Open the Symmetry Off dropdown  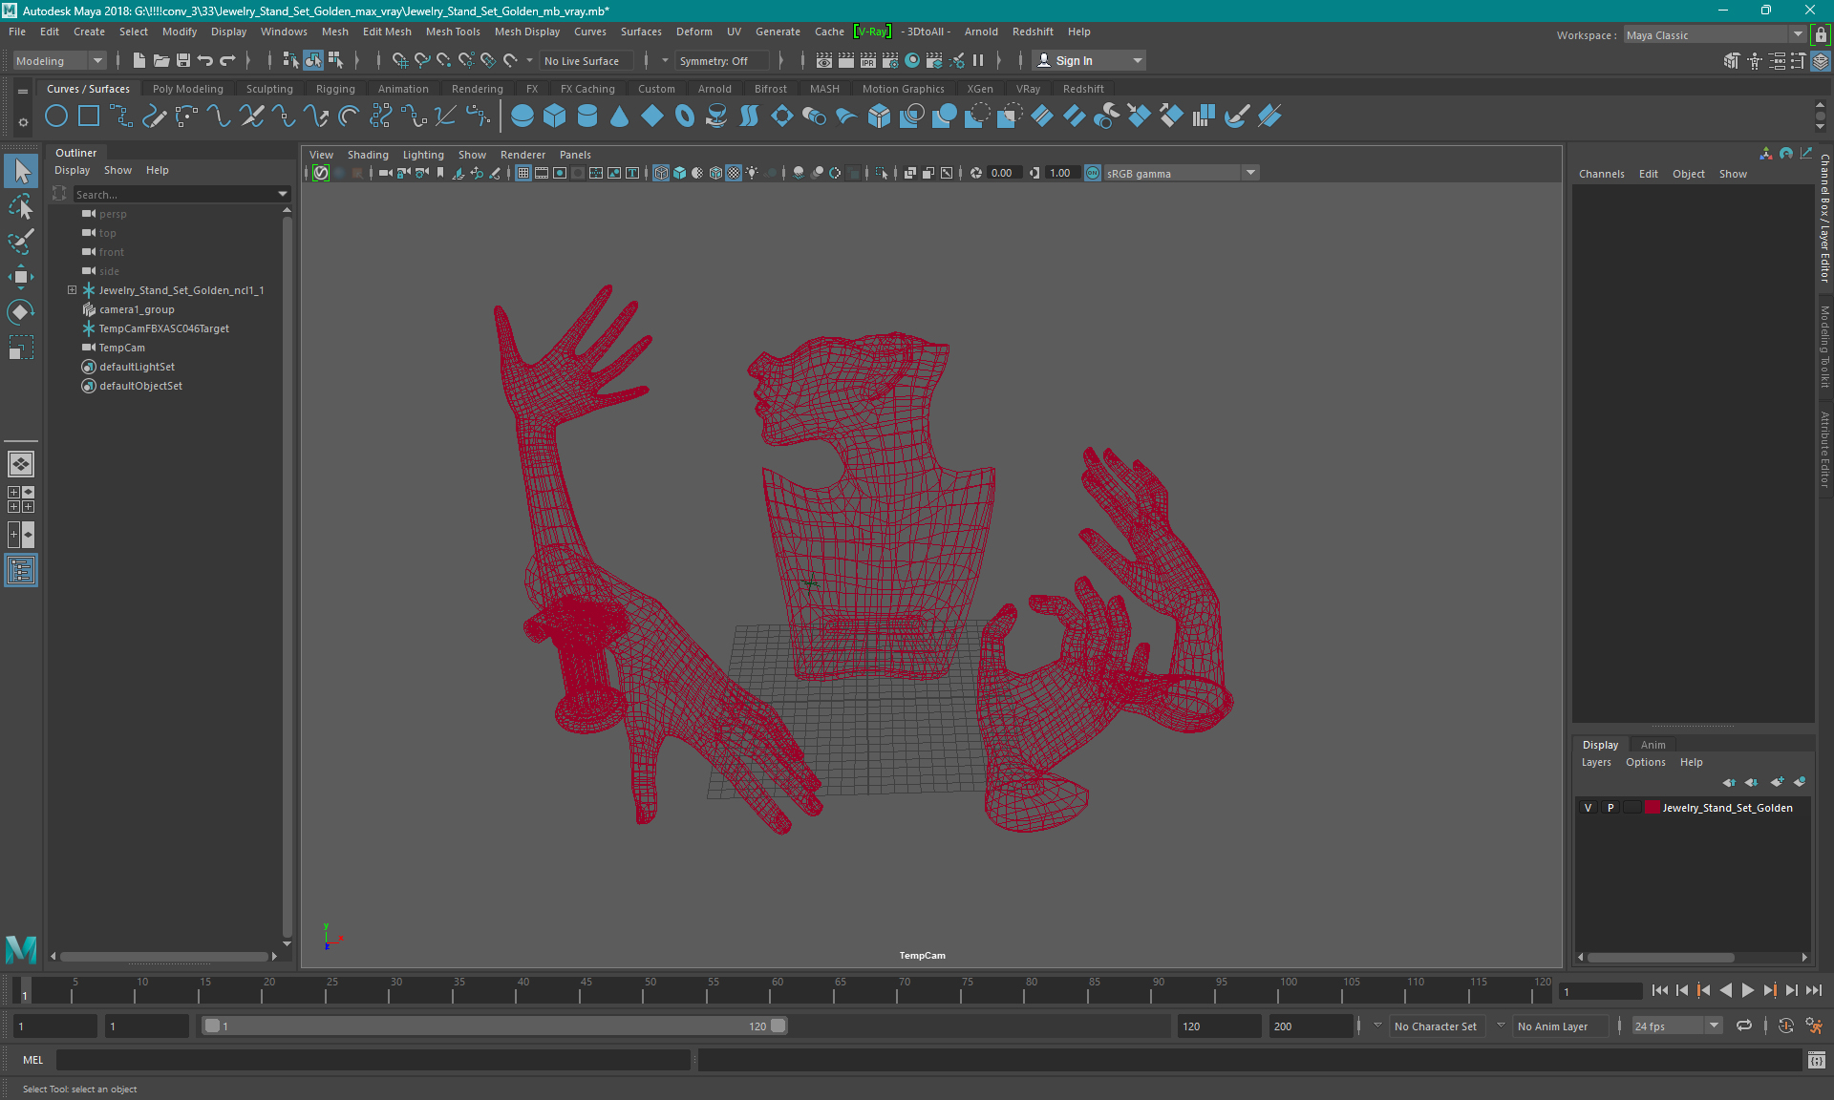pos(722,60)
